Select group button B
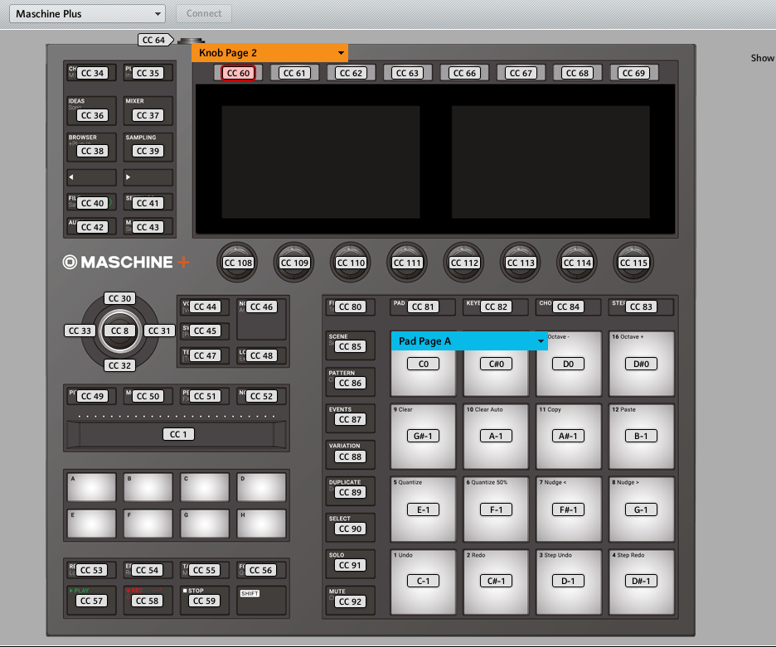Viewport: 776px width, 647px height. coord(148,487)
